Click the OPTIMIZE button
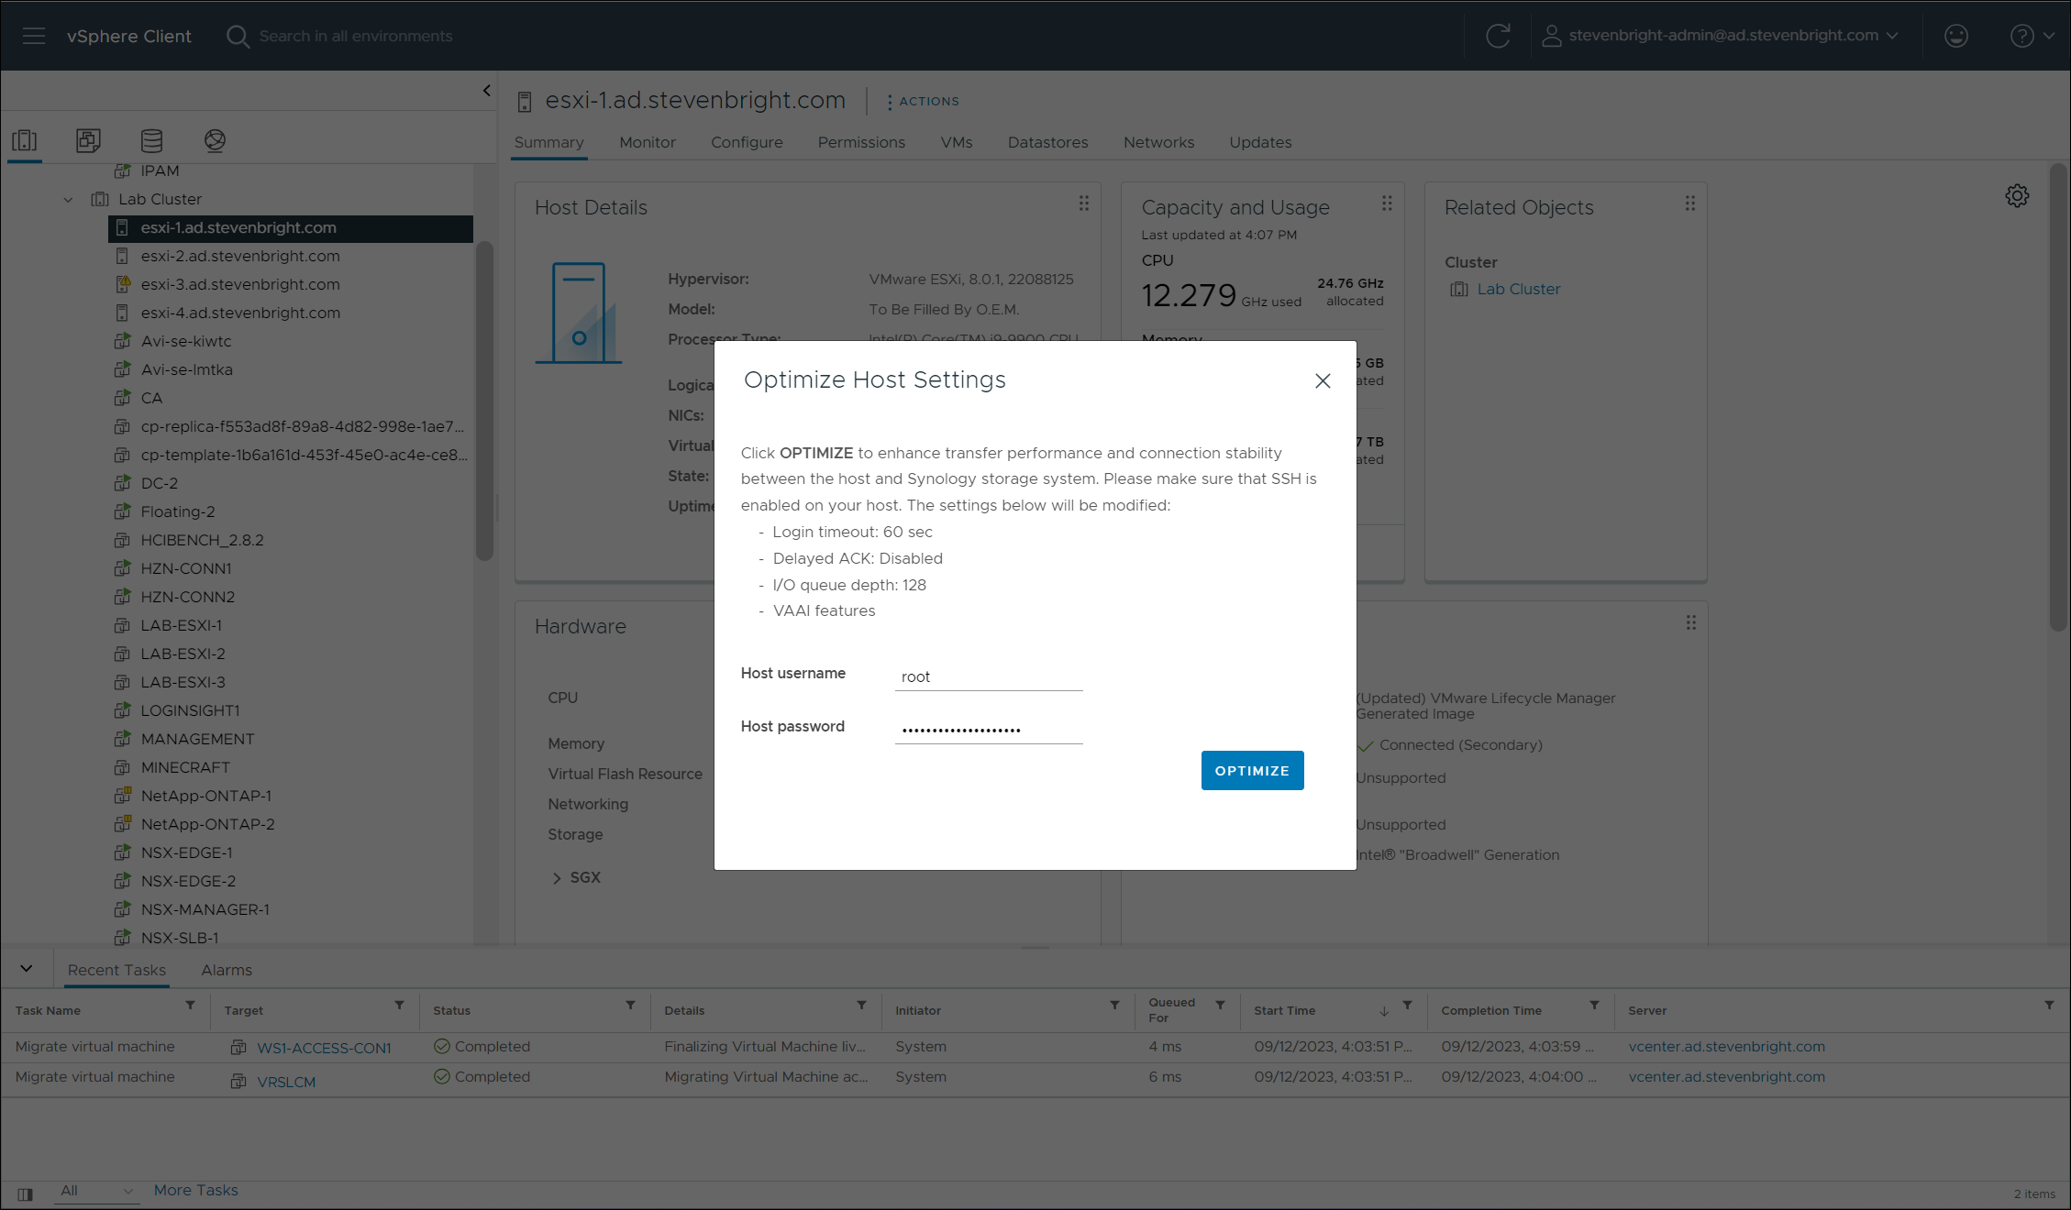Image resolution: width=2071 pixels, height=1210 pixels. (1252, 771)
